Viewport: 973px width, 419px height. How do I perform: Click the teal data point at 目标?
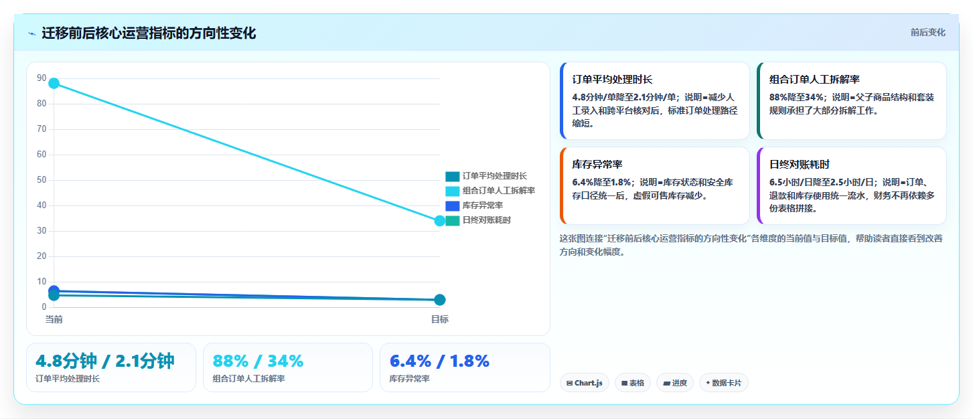[x=440, y=300]
